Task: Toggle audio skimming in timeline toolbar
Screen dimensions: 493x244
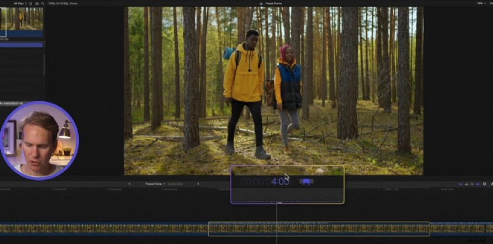Action: (x=467, y=184)
